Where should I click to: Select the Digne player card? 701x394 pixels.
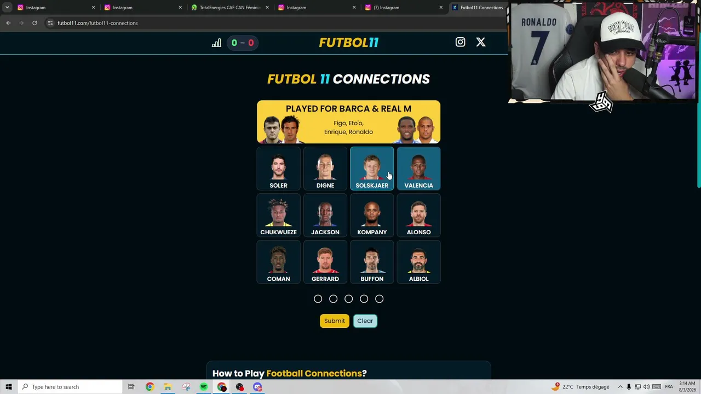pos(325,169)
